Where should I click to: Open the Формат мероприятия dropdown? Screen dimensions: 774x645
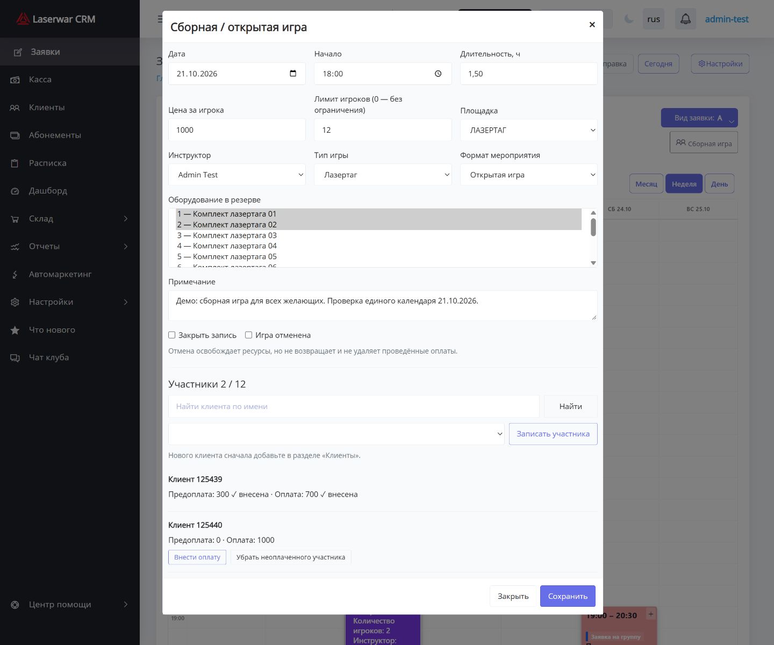click(529, 175)
